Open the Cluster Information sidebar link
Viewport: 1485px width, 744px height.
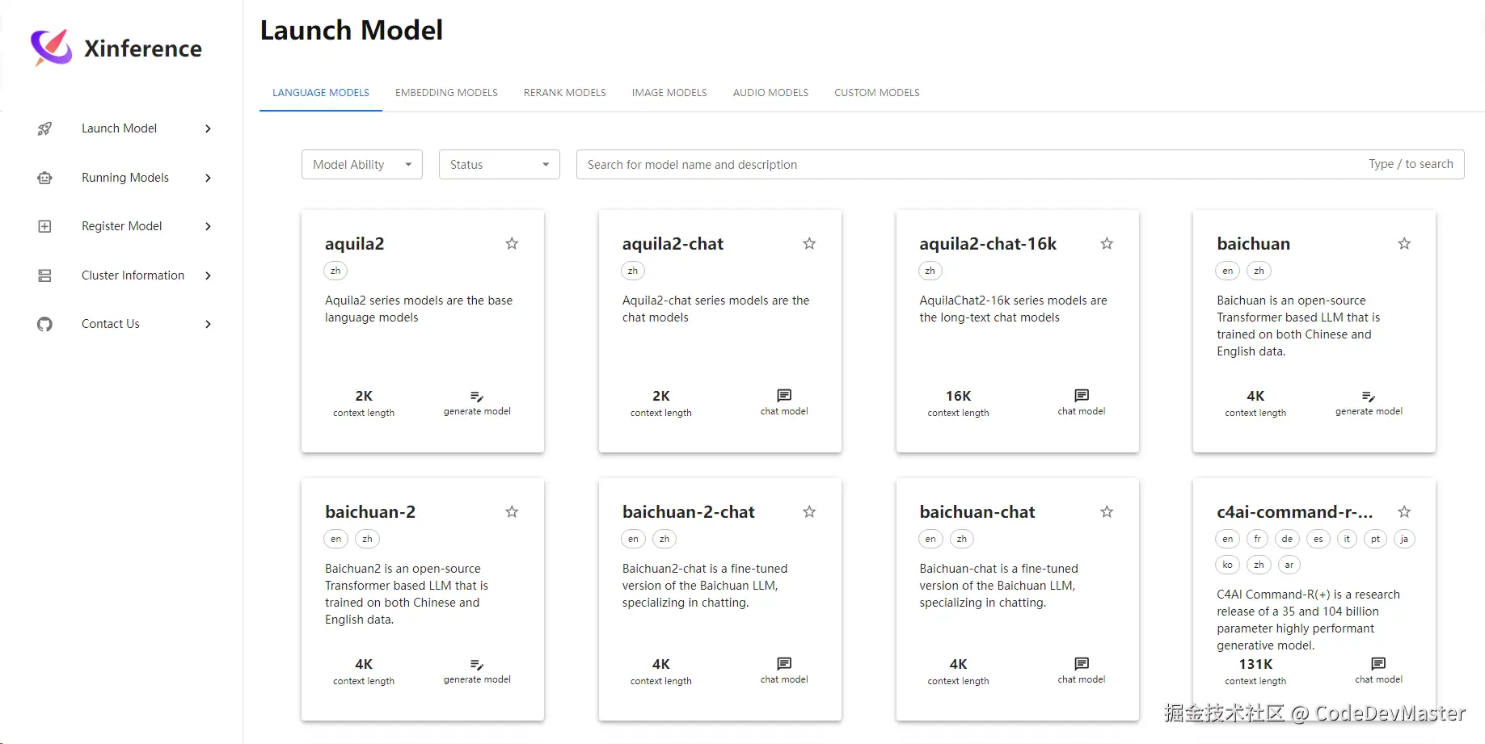[x=133, y=275]
